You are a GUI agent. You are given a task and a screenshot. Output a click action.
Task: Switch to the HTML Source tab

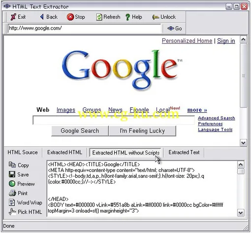click(23, 152)
